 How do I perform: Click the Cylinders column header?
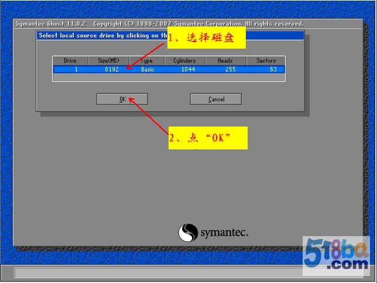[184, 61]
